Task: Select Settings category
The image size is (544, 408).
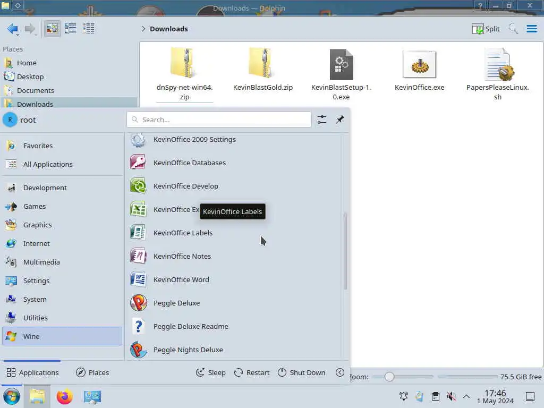Action: pyautogui.click(x=62, y=280)
